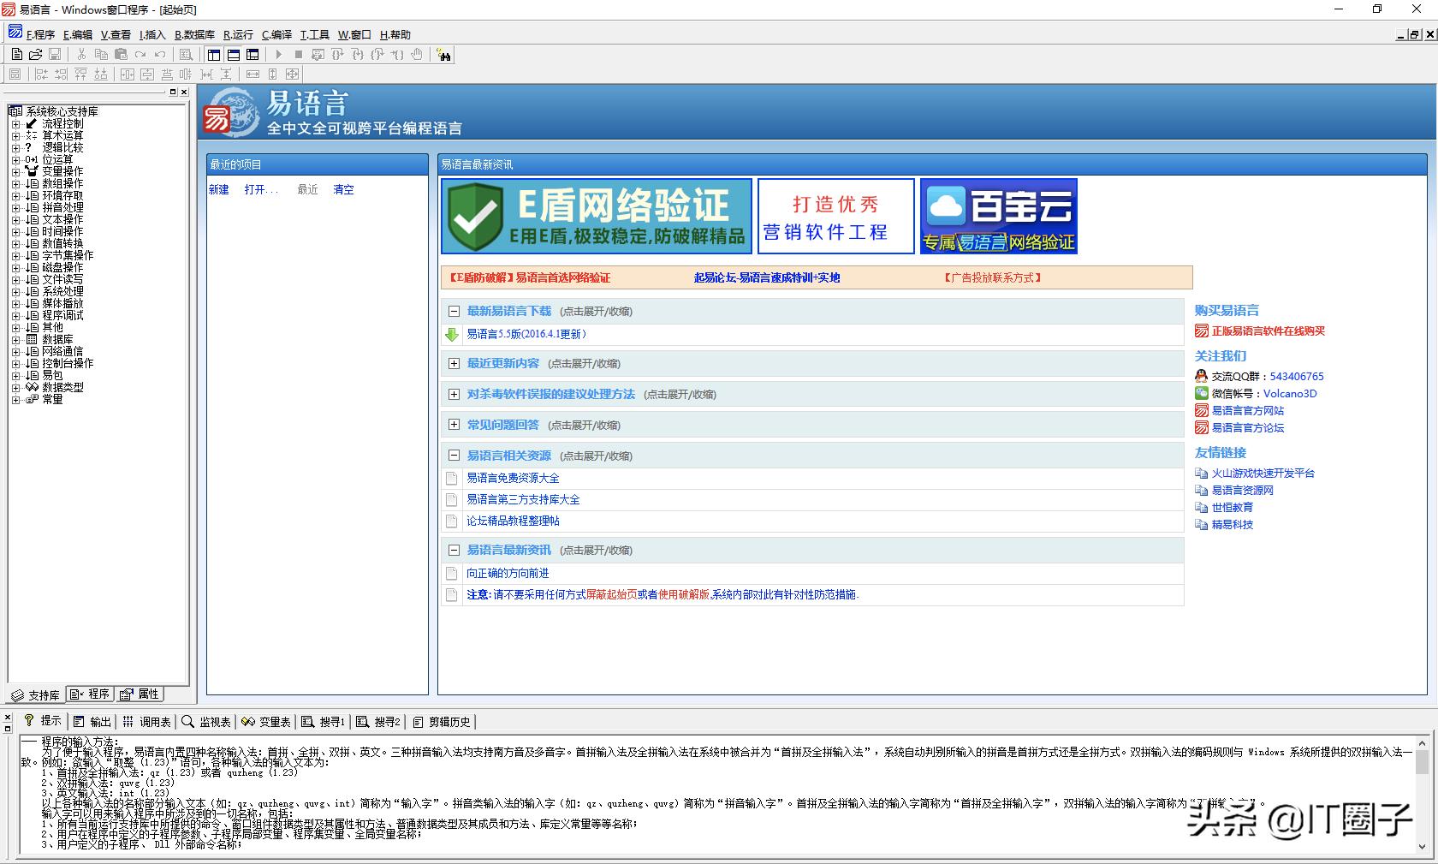The image size is (1438, 864).
Task: Expand the 流程控制 node in the support library tree
Action: tap(15, 124)
